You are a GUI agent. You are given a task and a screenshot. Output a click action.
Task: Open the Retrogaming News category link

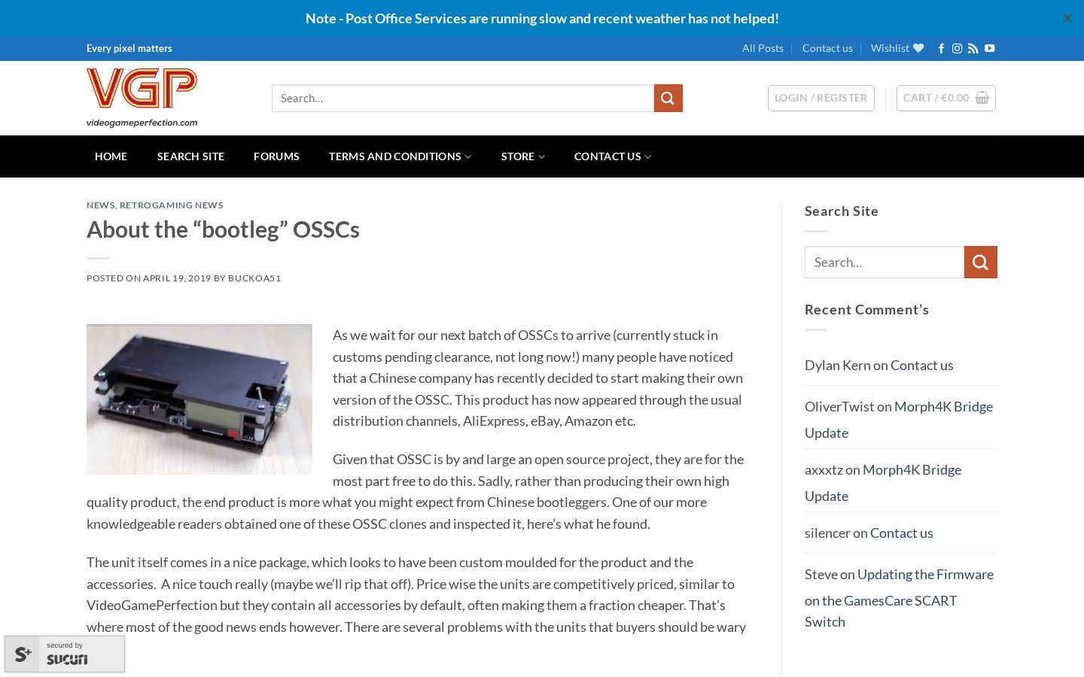point(172,205)
